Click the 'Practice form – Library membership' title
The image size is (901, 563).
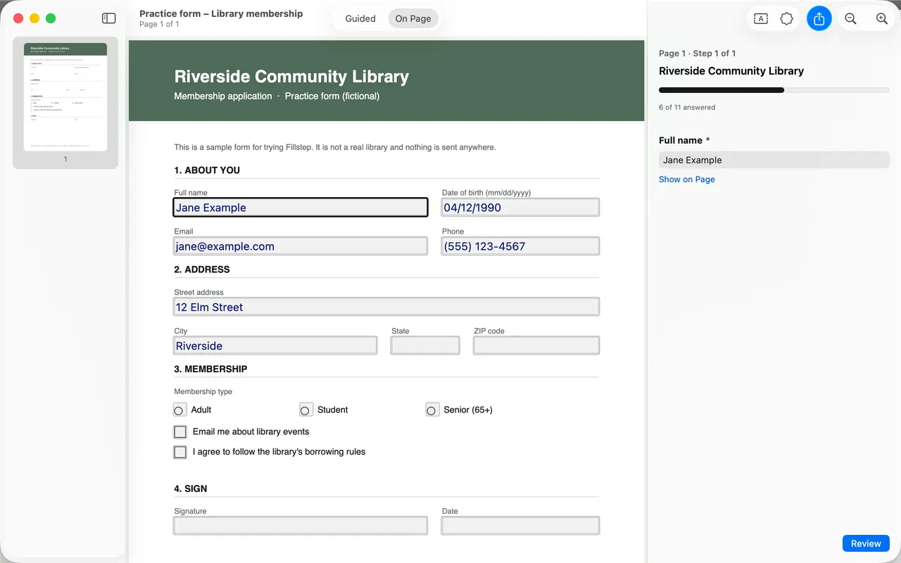(221, 13)
